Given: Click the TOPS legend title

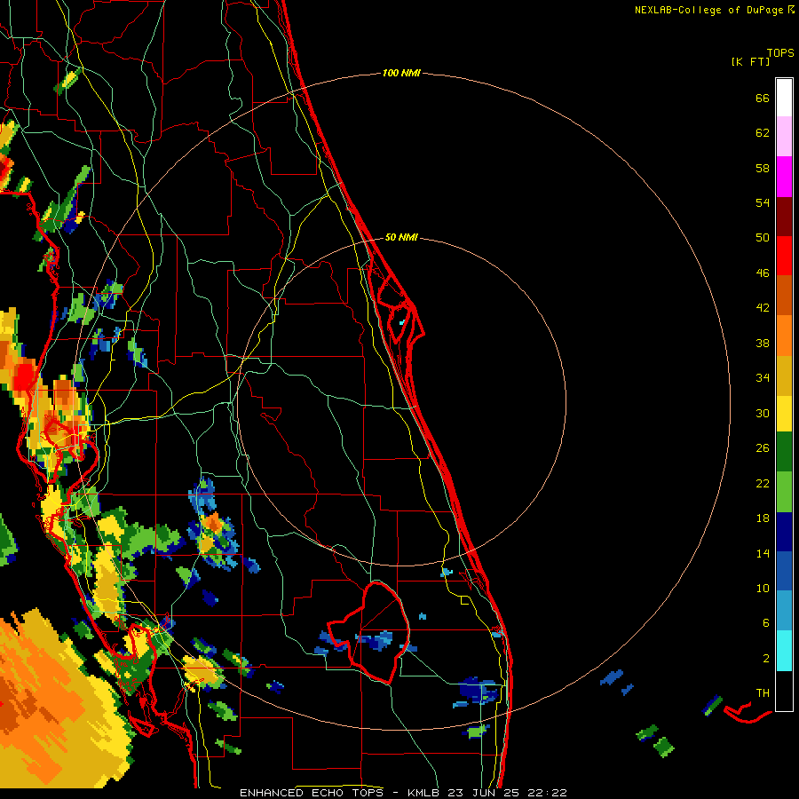Looking at the screenshot, I should 780,53.
